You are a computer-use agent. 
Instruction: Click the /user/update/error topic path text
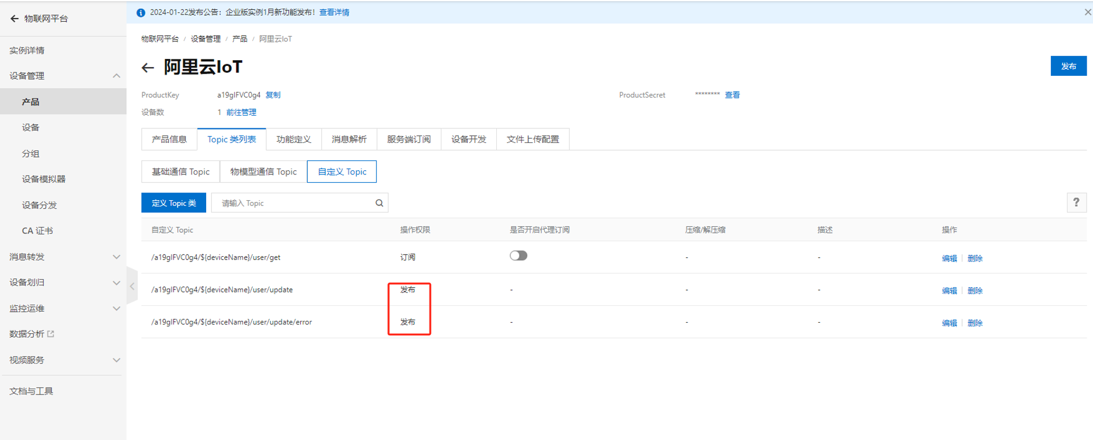coord(232,322)
